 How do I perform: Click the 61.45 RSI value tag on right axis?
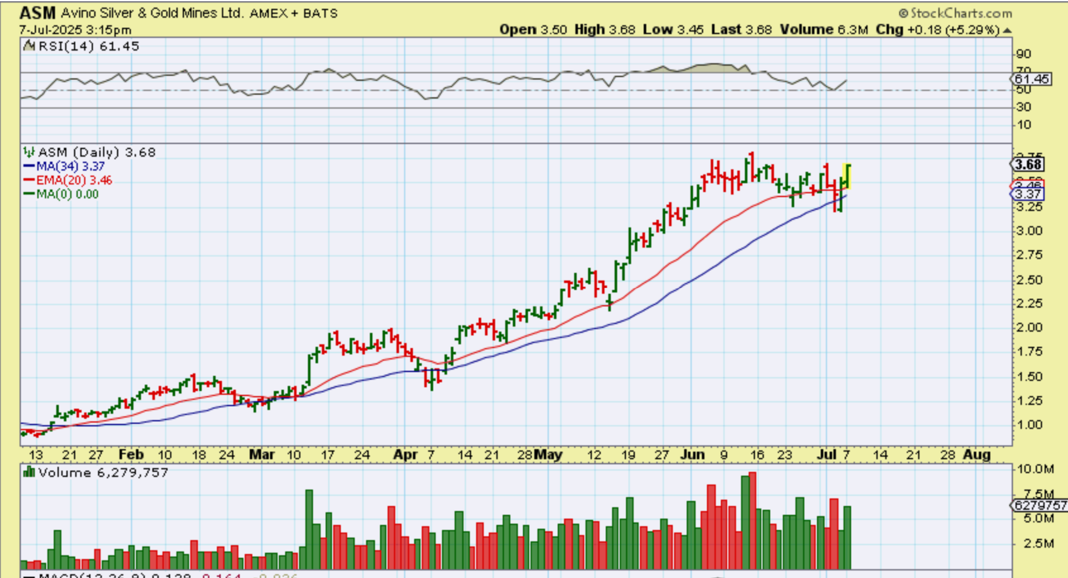point(1032,79)
